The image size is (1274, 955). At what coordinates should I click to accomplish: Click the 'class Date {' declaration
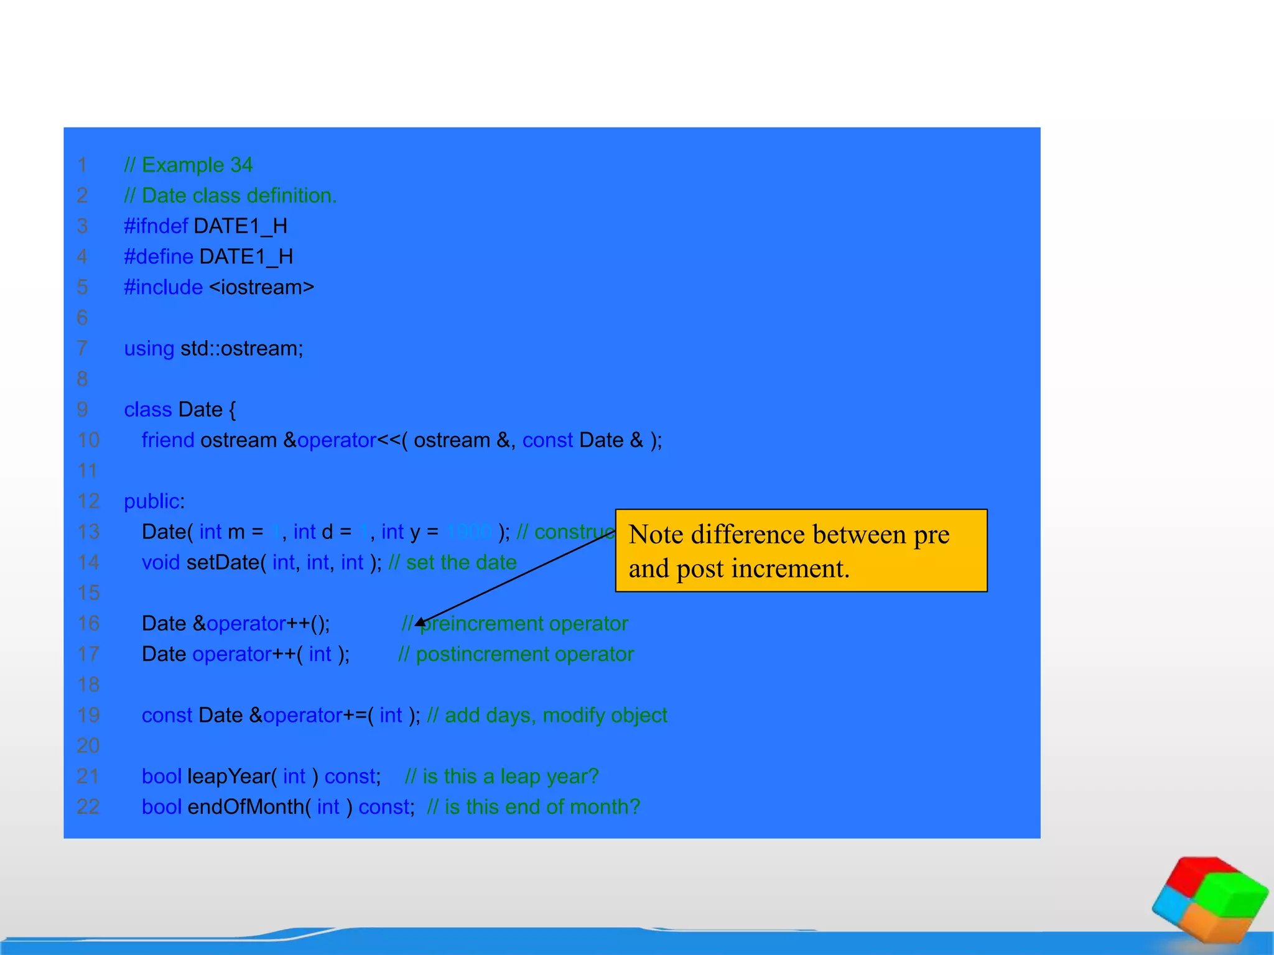pos(180,410)
